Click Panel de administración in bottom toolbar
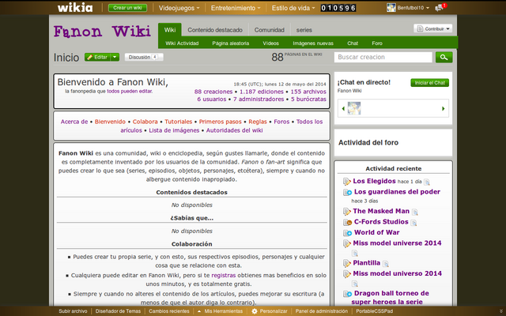 pos(322,311)
